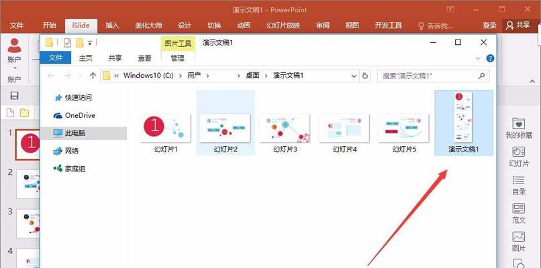Refresh the Explorer folder view

365,76
